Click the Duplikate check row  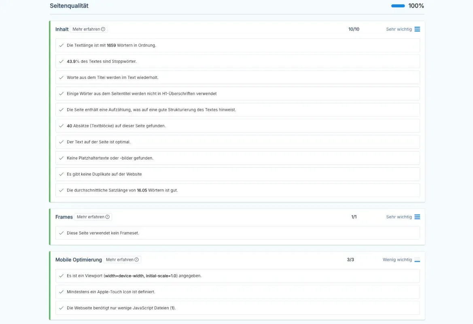click(x=238, y=174)
